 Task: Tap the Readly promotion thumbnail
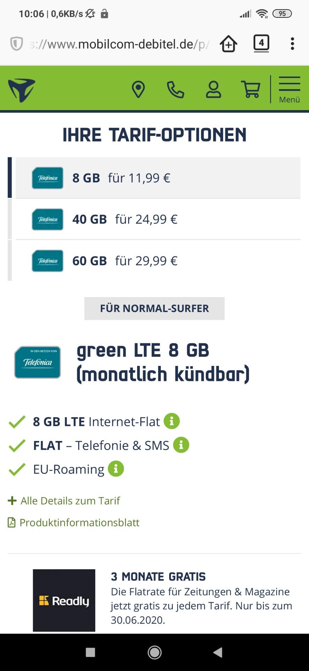tap(64, 600)
